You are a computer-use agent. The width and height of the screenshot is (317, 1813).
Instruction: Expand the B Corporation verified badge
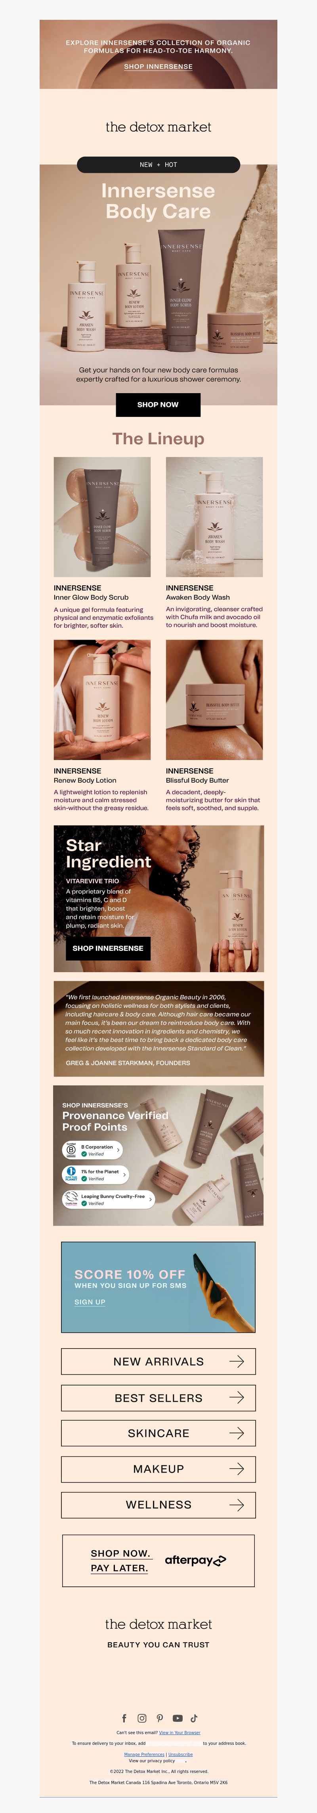click(x=93, y=1149)
